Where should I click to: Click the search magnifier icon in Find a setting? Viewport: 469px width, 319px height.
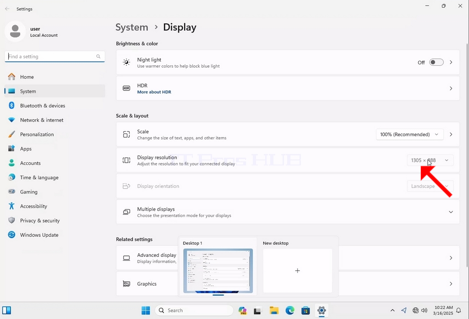[x=98, y=56]
